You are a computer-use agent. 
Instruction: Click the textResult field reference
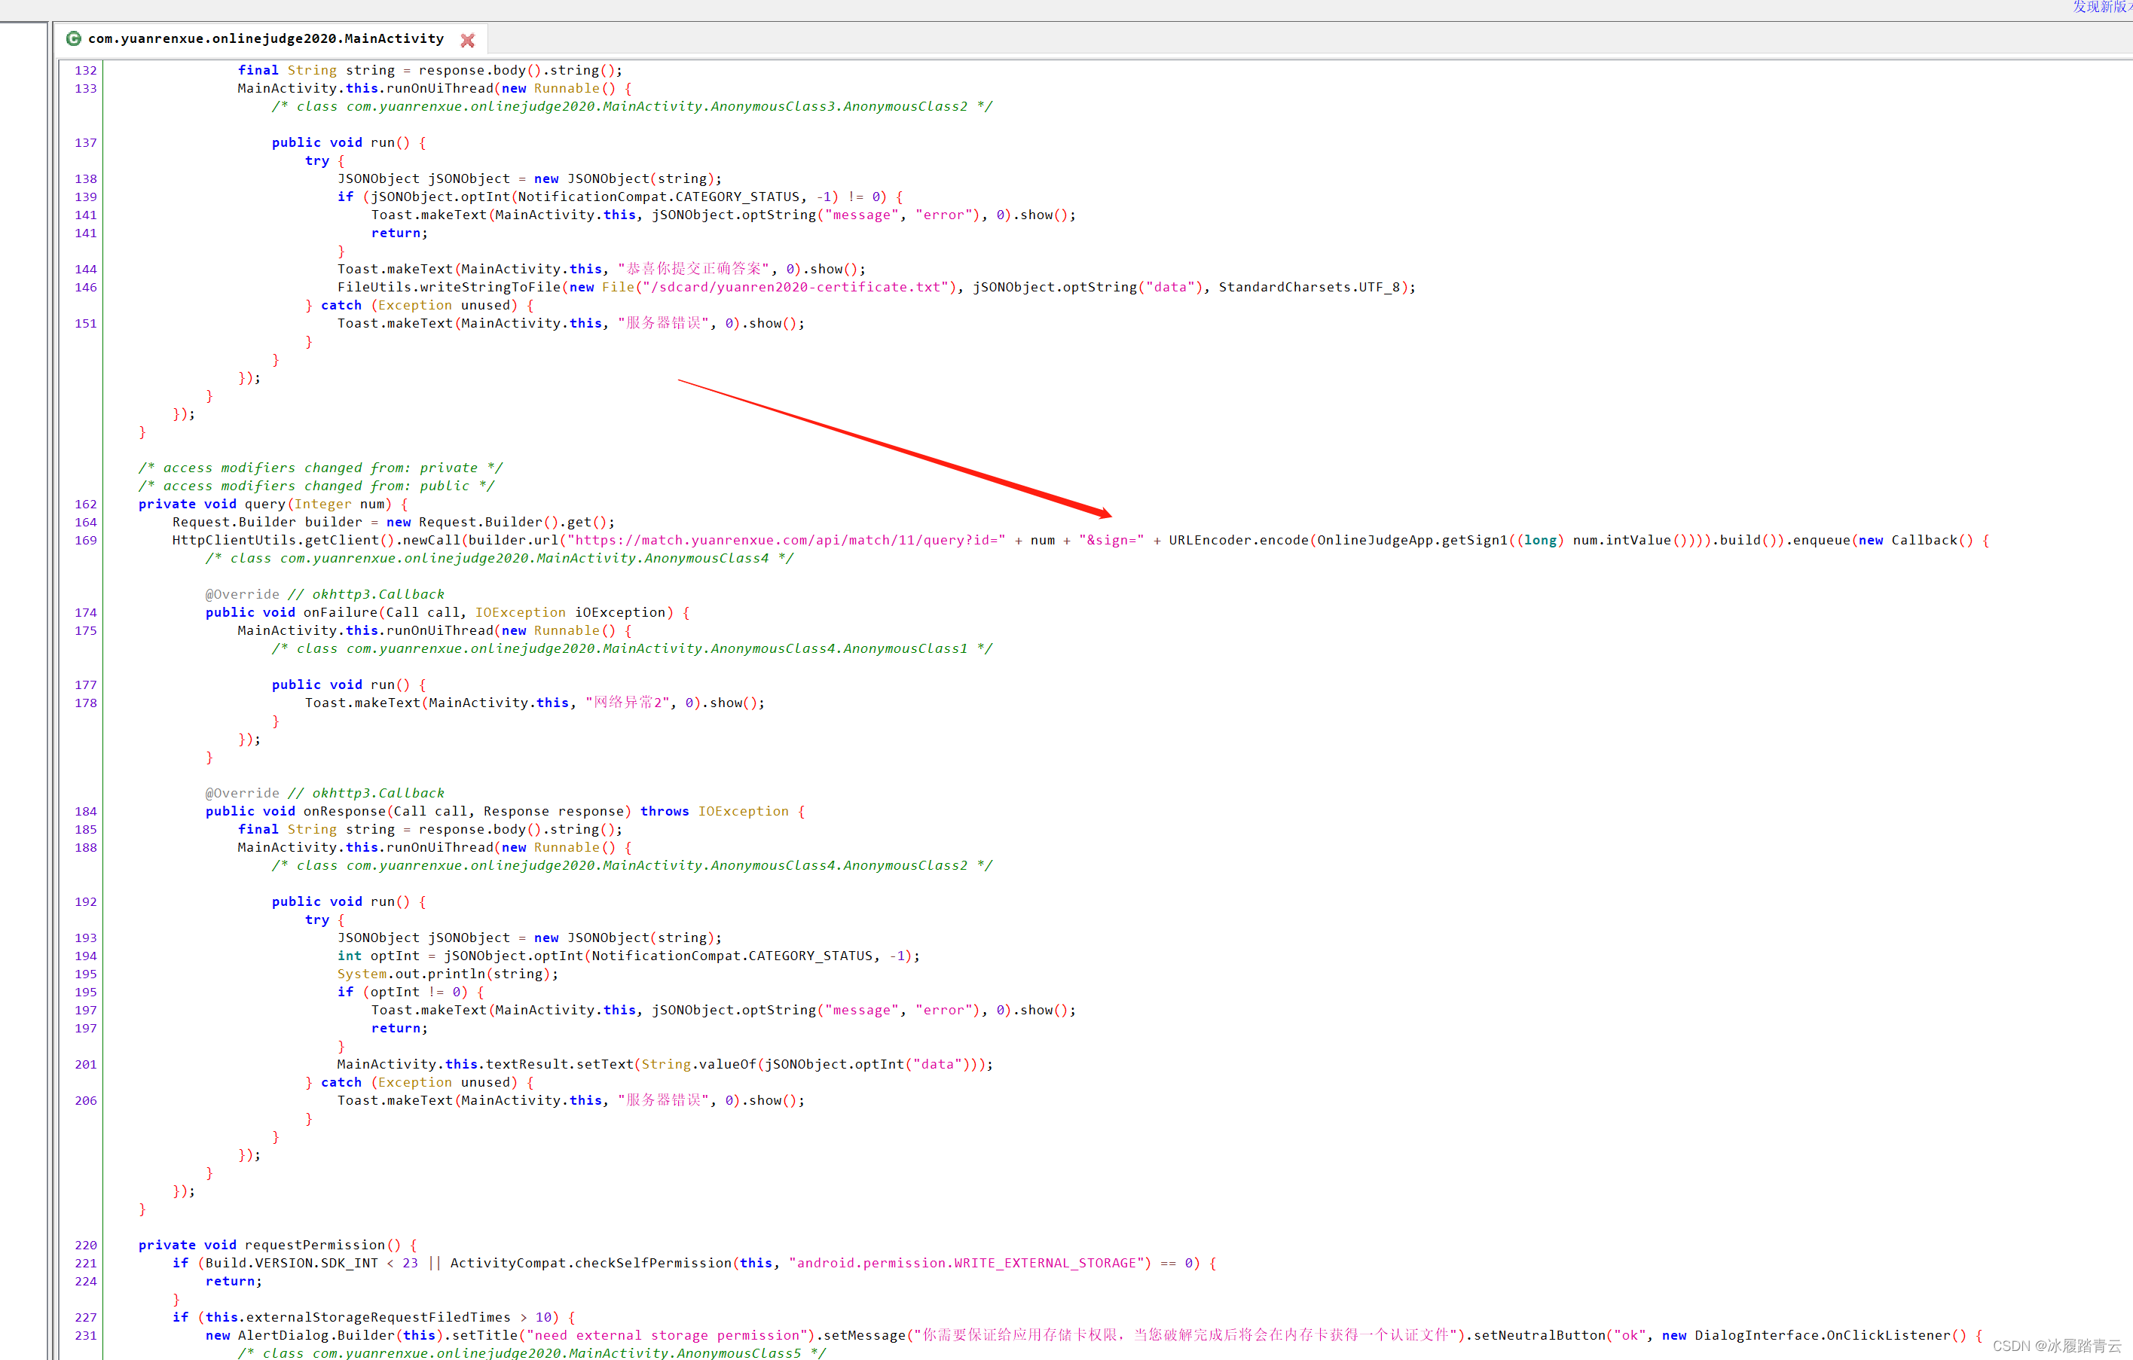coord(528,1064)
